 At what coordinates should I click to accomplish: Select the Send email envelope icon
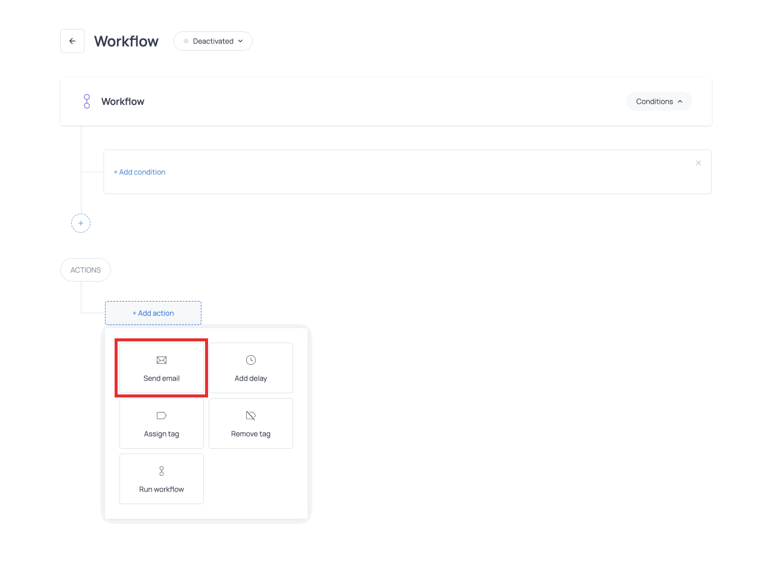tap(161, 359)
